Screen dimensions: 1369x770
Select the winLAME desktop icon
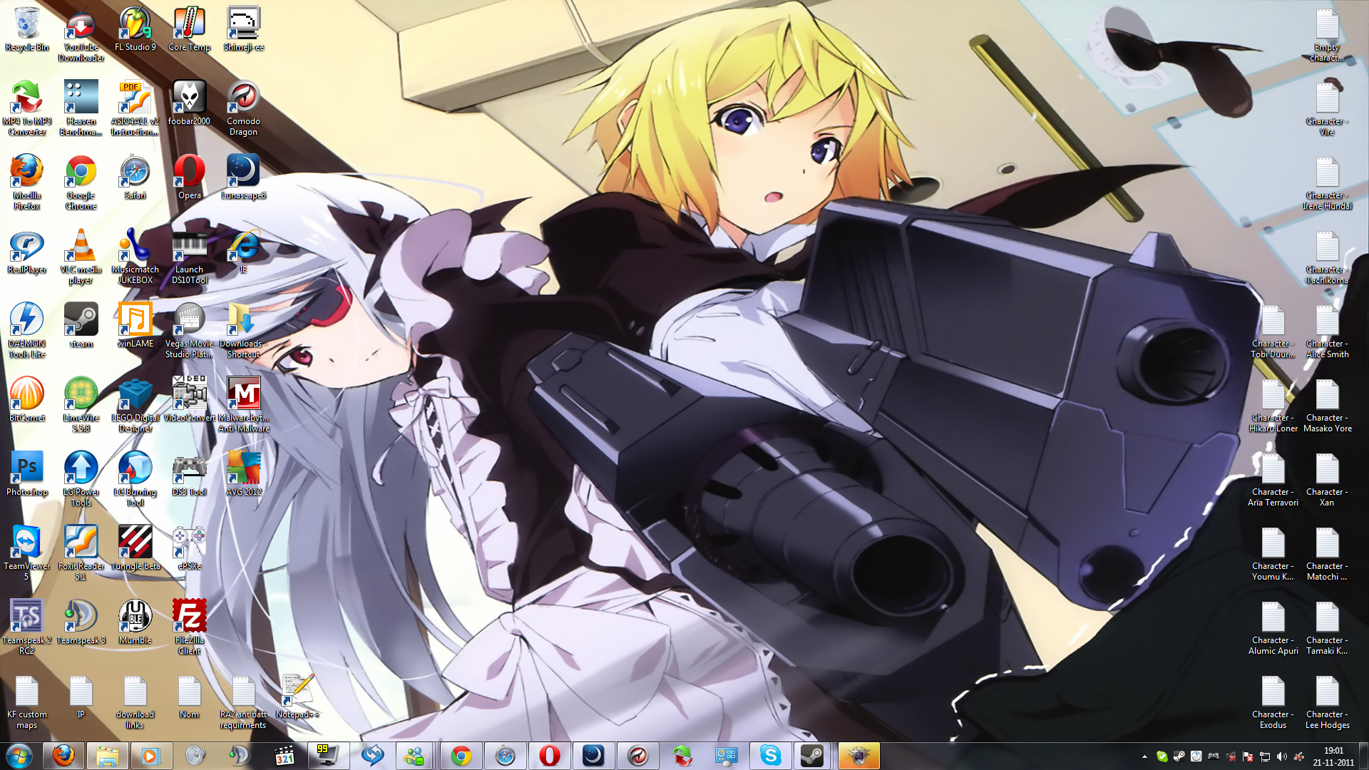click(135, 326)
